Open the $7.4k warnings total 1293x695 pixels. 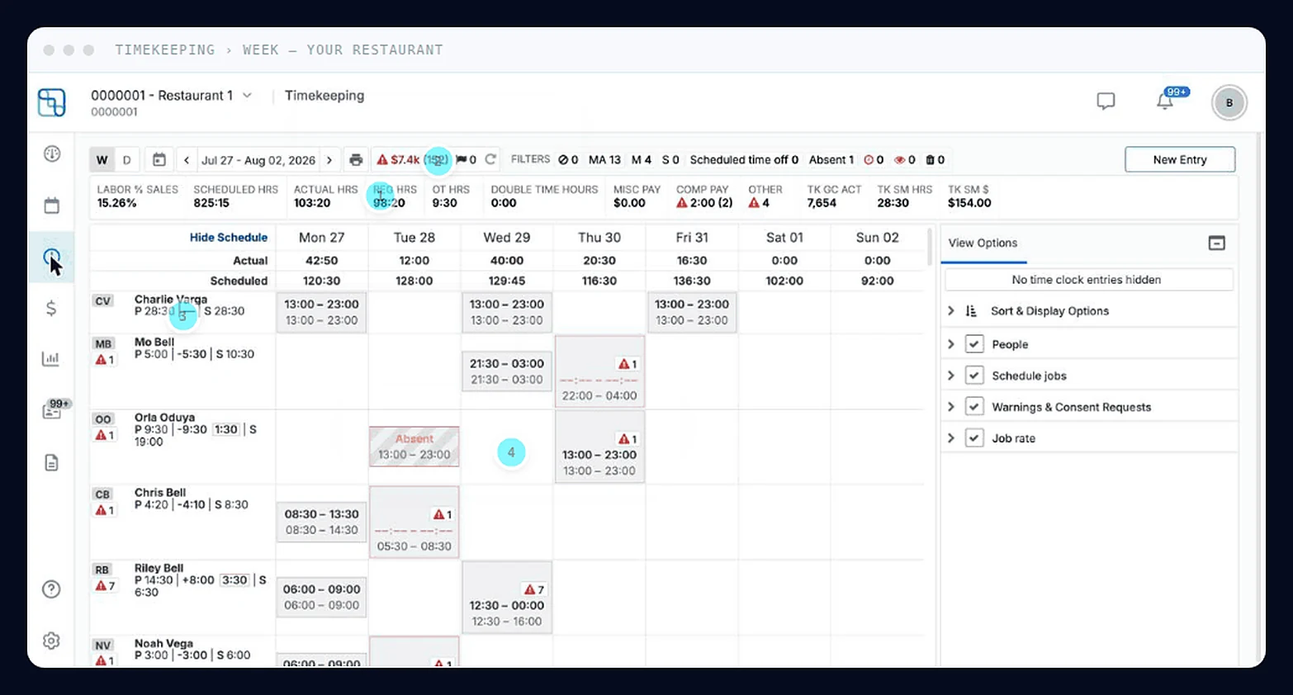point(413,160)
